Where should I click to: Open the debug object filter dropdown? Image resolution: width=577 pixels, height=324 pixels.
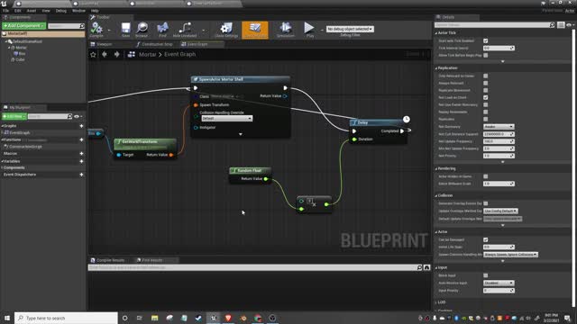tap(350, 29)
